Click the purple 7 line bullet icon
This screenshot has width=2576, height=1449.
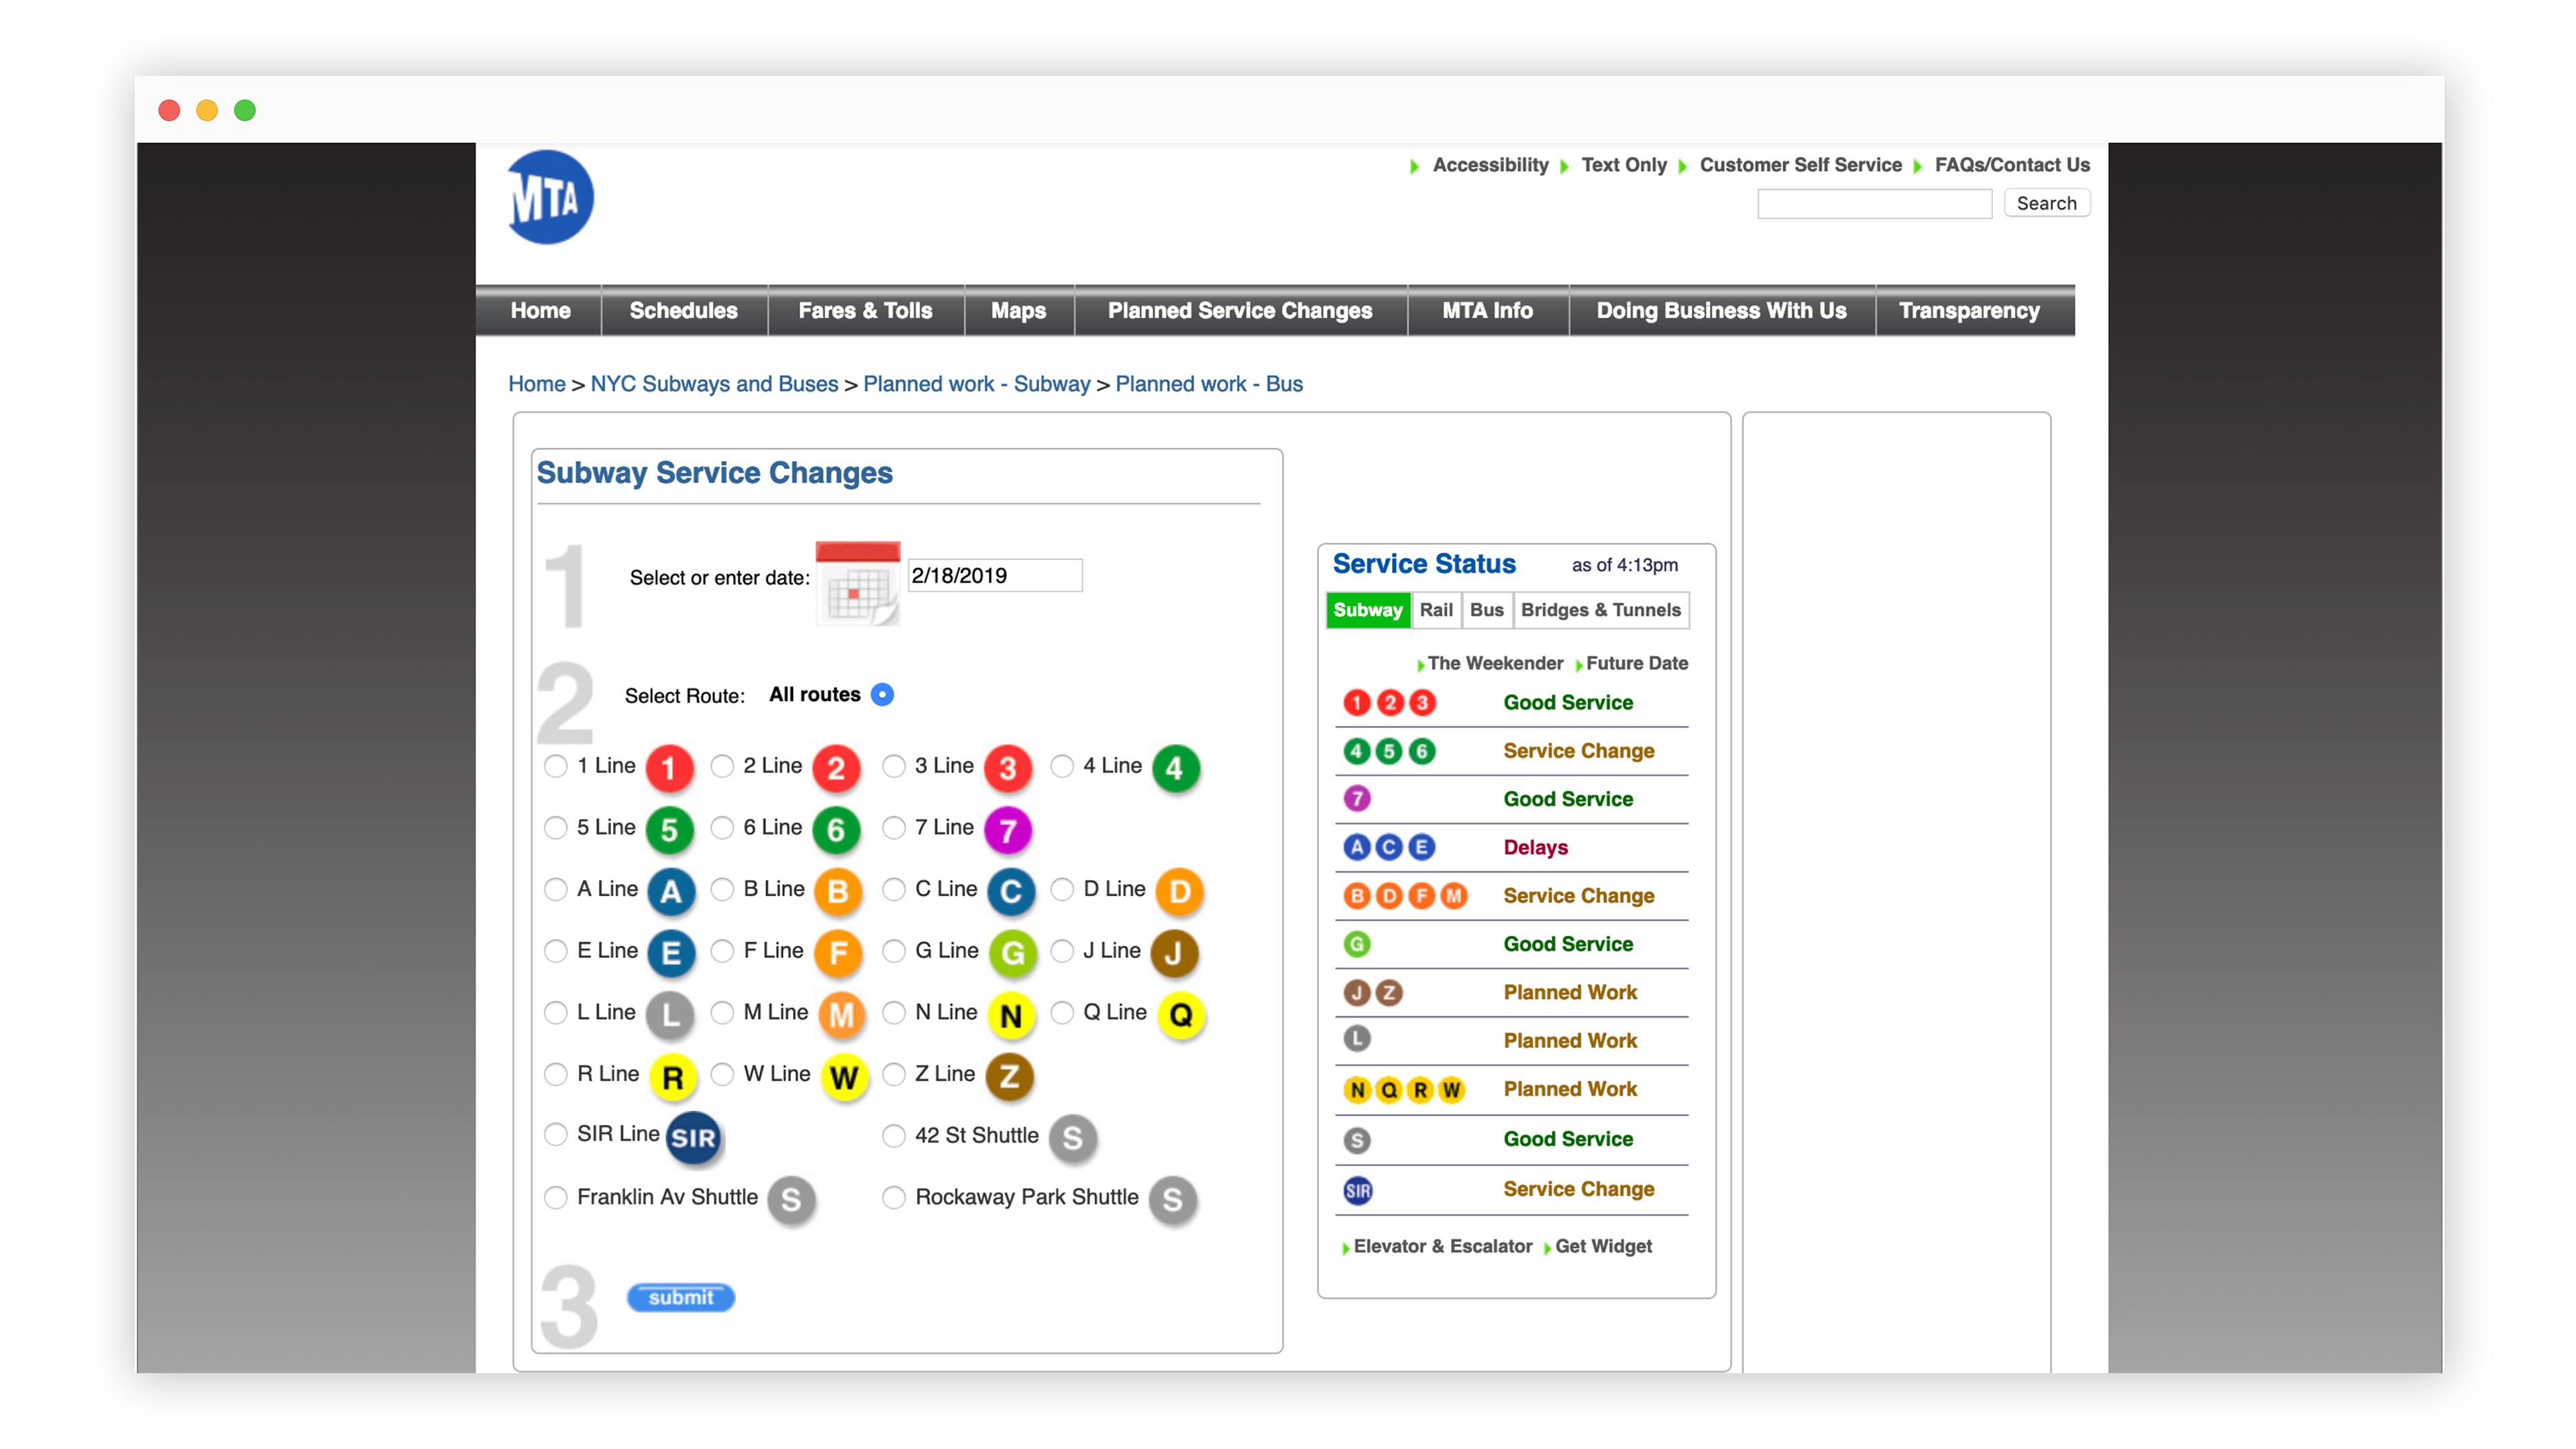pyautogui.click(x=1008, y=830)
